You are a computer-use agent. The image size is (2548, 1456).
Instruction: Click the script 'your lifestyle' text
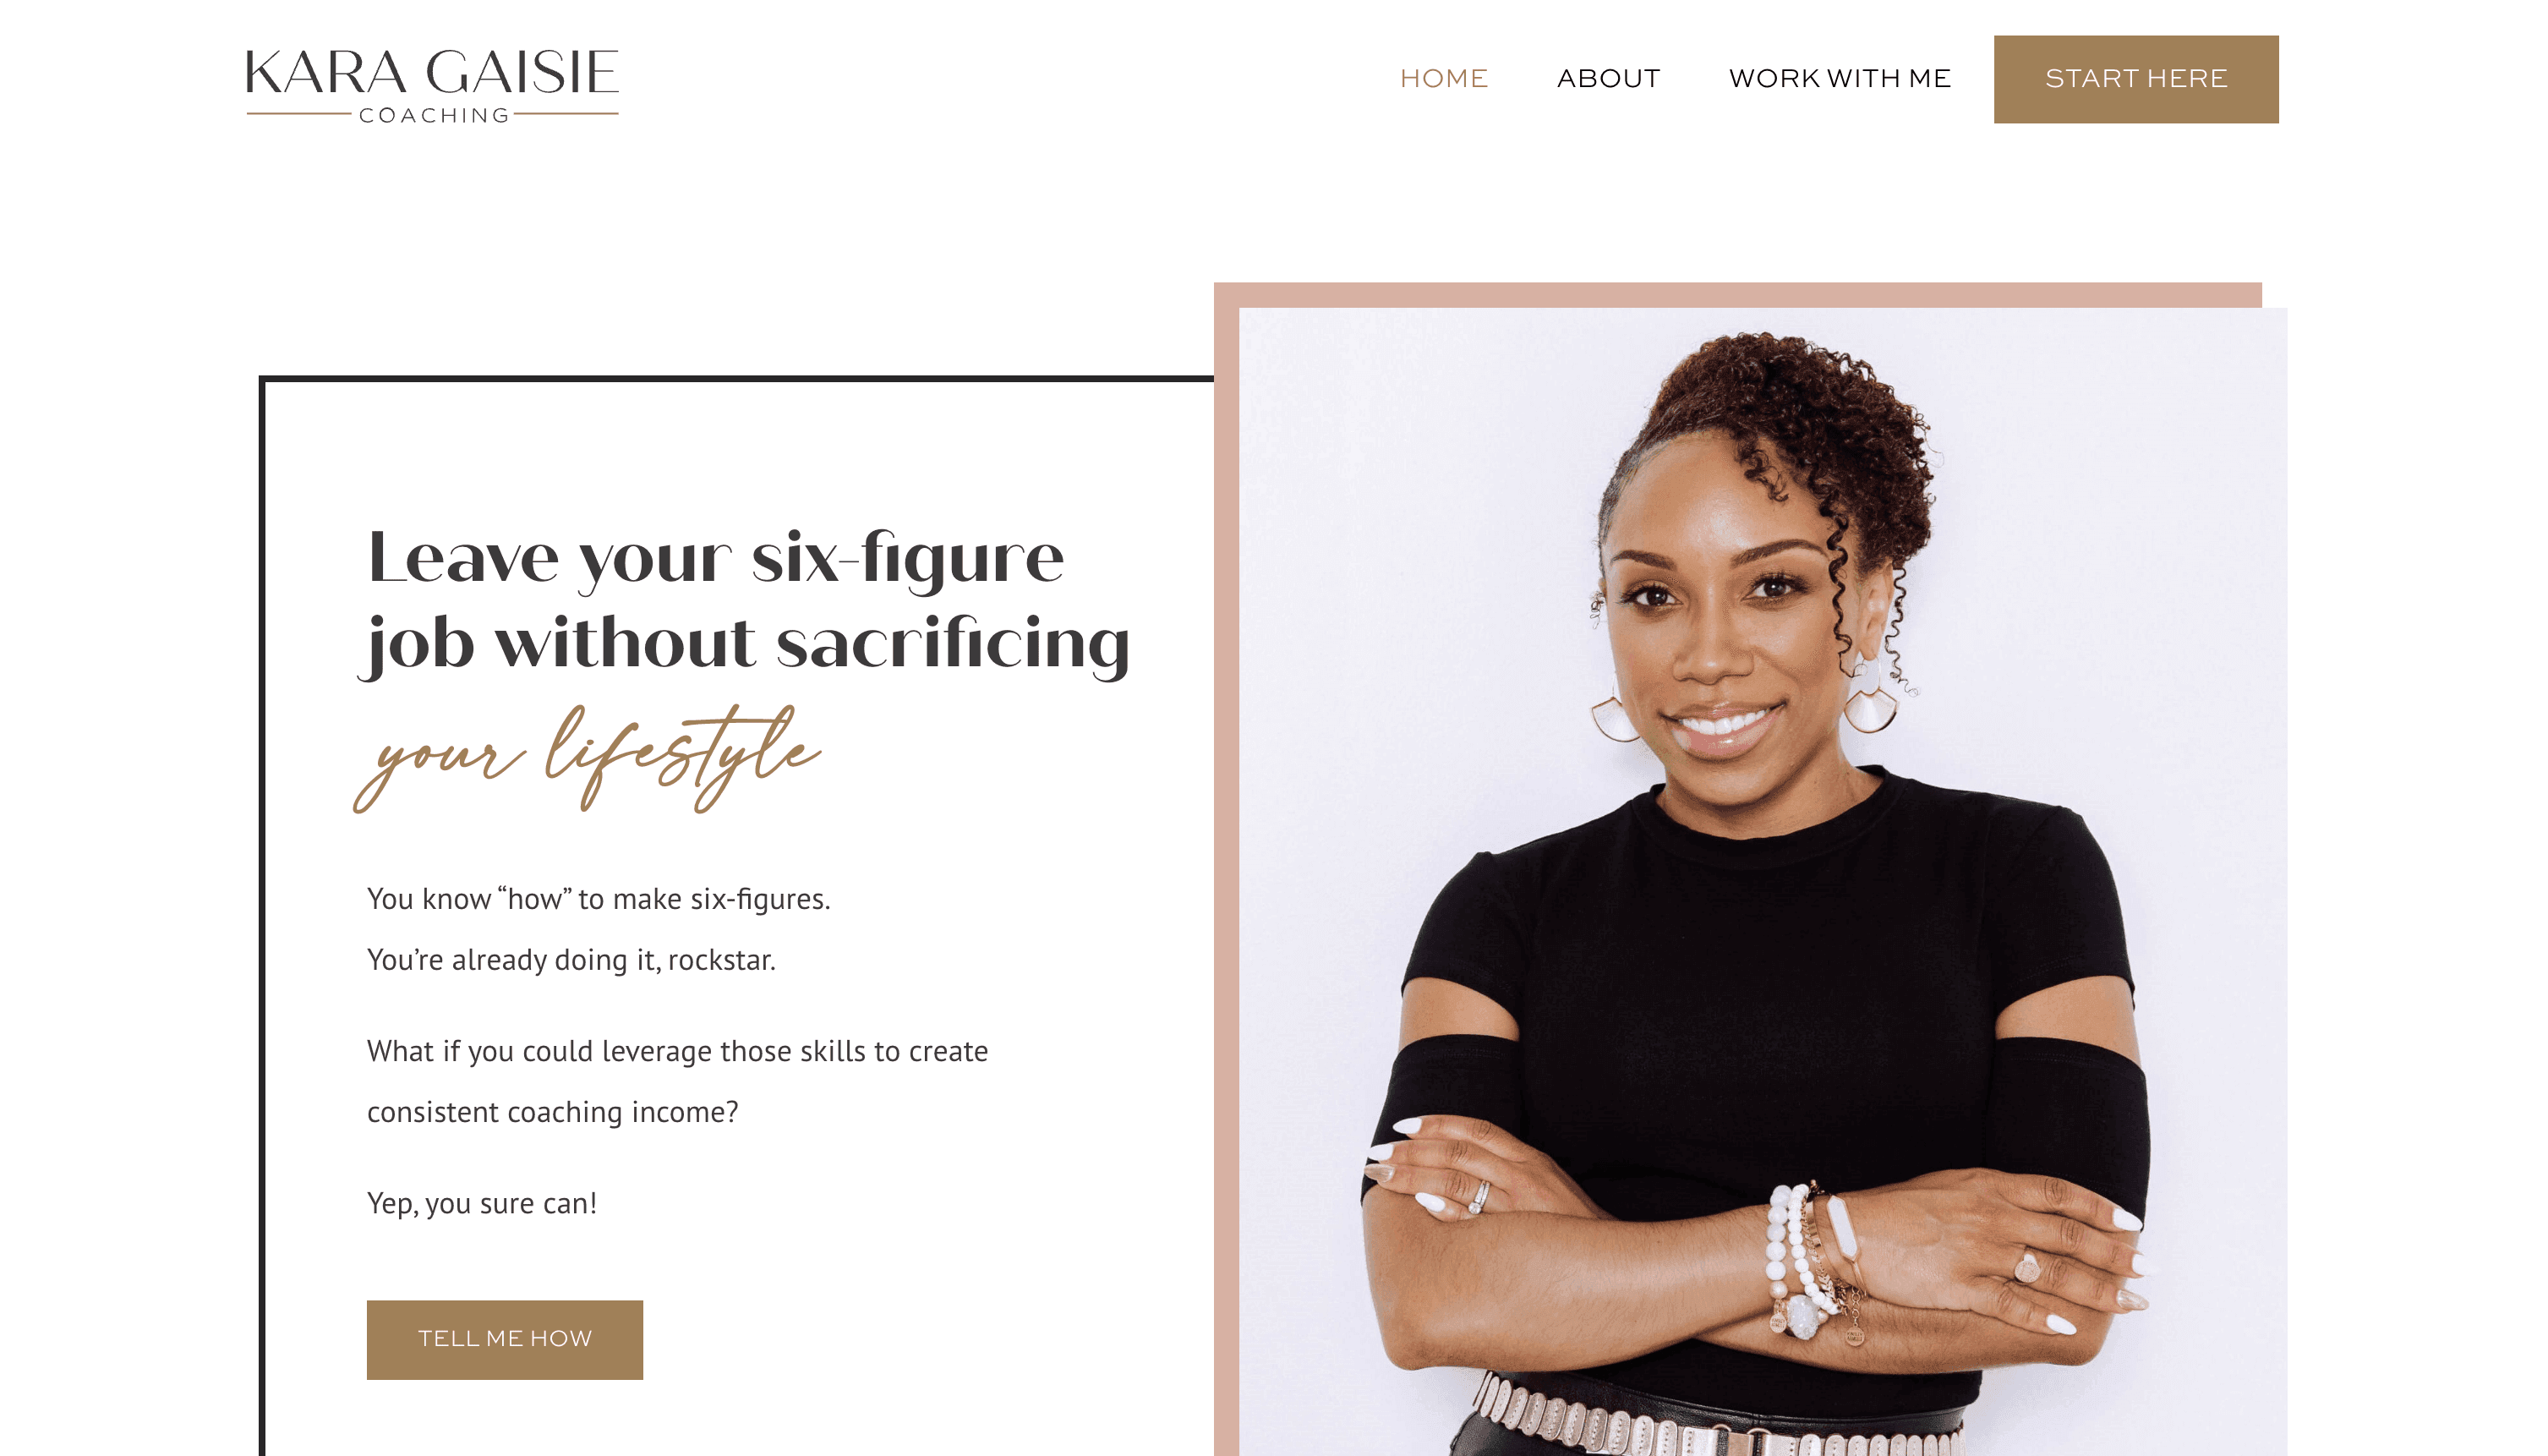[x=588, y=758]
